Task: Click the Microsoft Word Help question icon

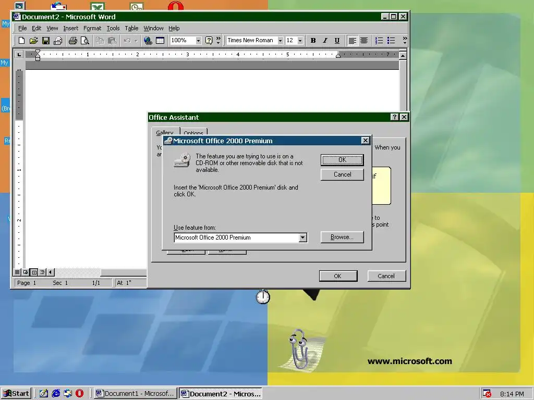Action: click(209, 41)
